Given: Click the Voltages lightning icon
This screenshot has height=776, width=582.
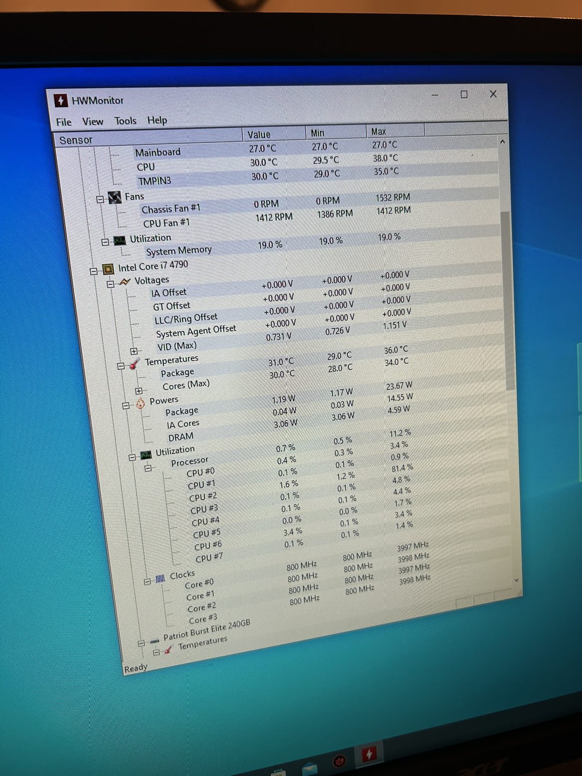Looking at the screenshot, I should [124, 282].
